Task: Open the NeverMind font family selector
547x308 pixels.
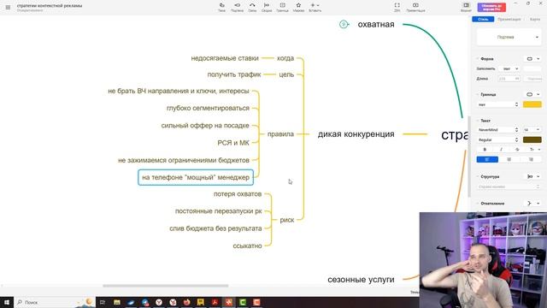Action: pos(498,129)
